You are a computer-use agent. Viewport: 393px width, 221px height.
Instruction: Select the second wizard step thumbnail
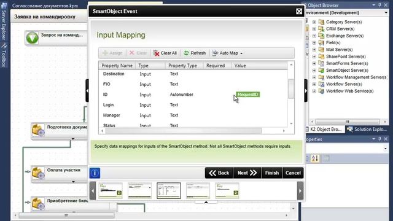139,191
